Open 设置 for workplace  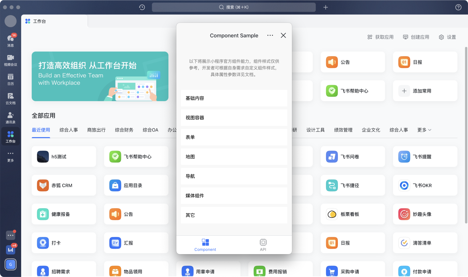click(447, 37)
